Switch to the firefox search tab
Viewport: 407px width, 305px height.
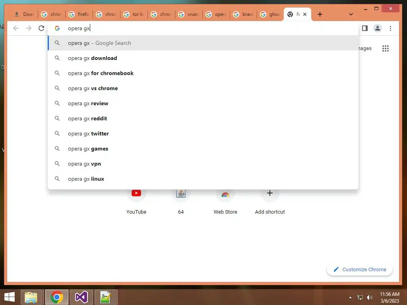pos(79,14)
